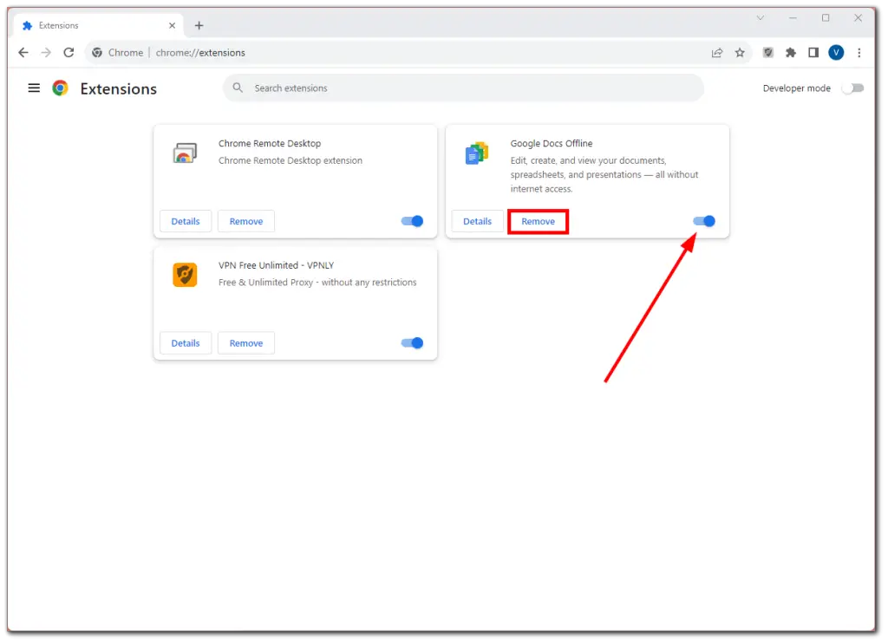Click the VPN Free Unlimited VPNLY icon
888x644 pixels.
(x=185, y=274)
